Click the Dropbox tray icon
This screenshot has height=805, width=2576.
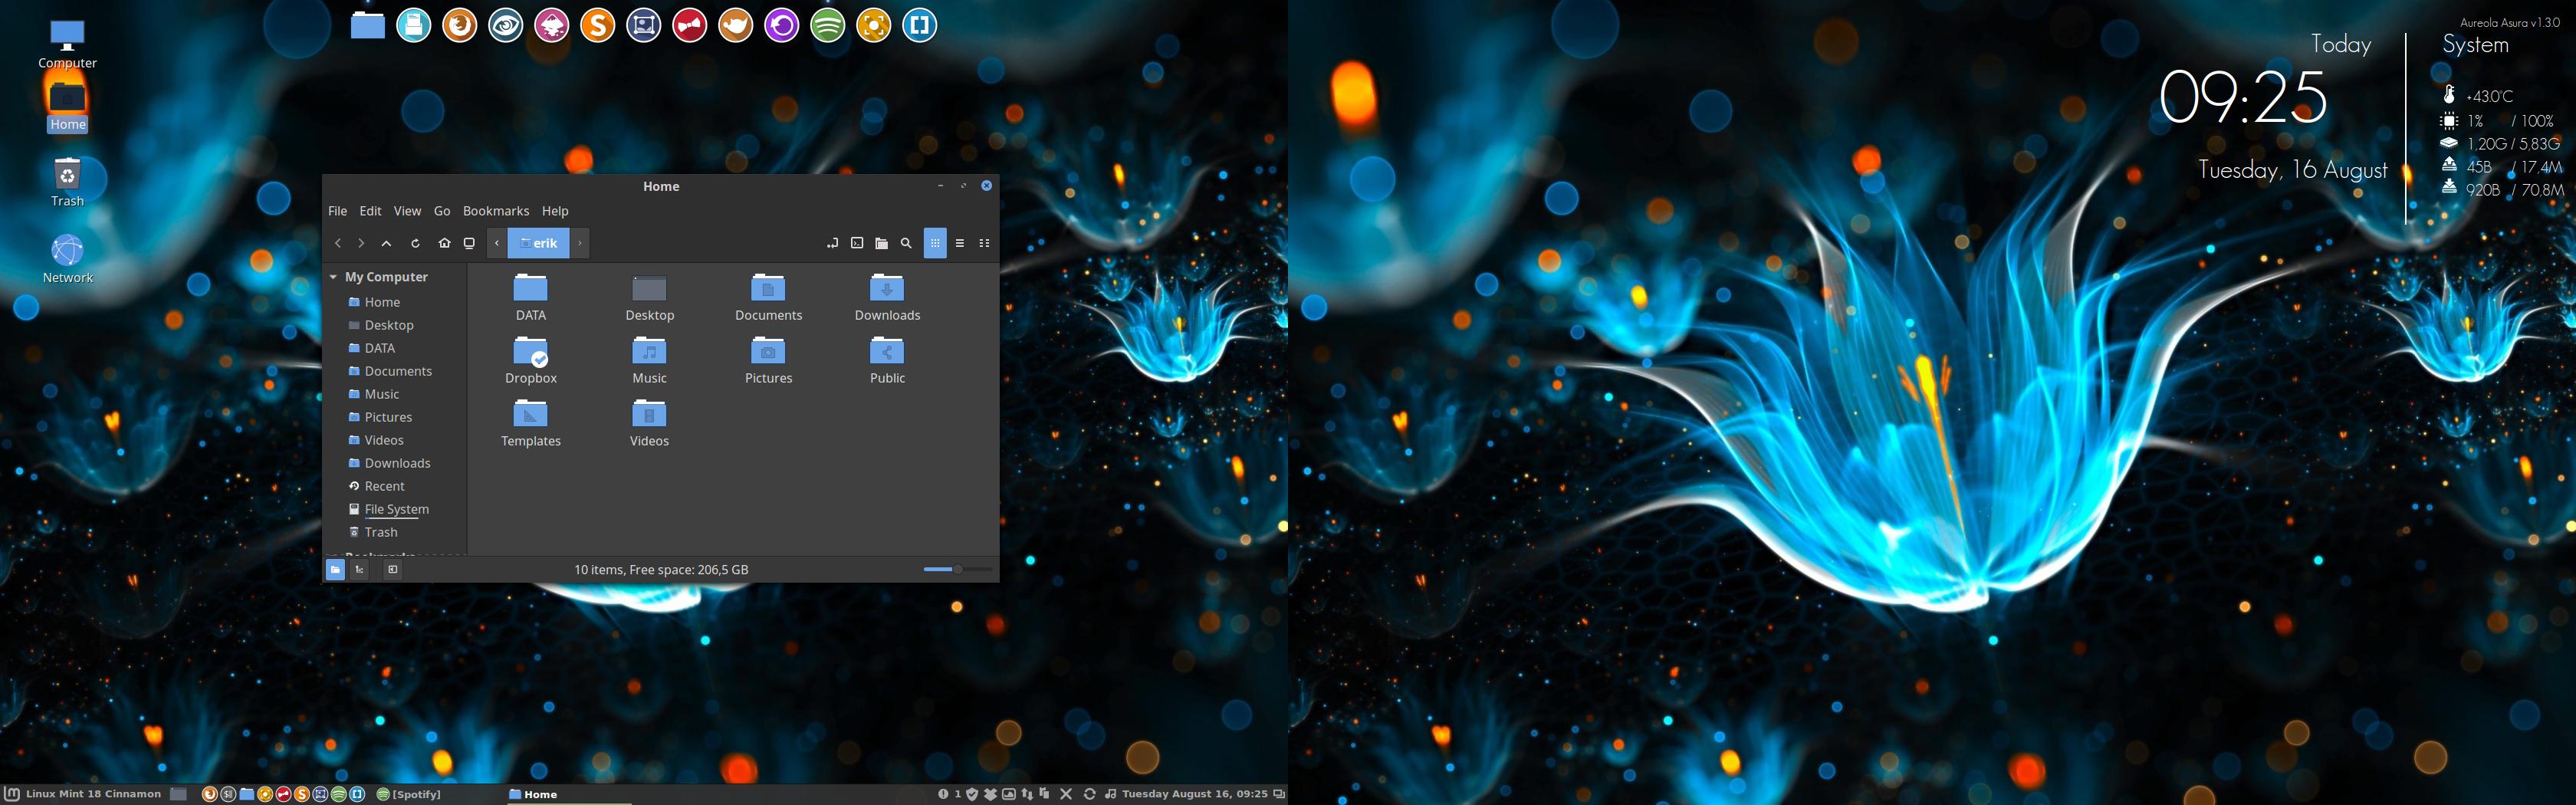coord(991,794)
